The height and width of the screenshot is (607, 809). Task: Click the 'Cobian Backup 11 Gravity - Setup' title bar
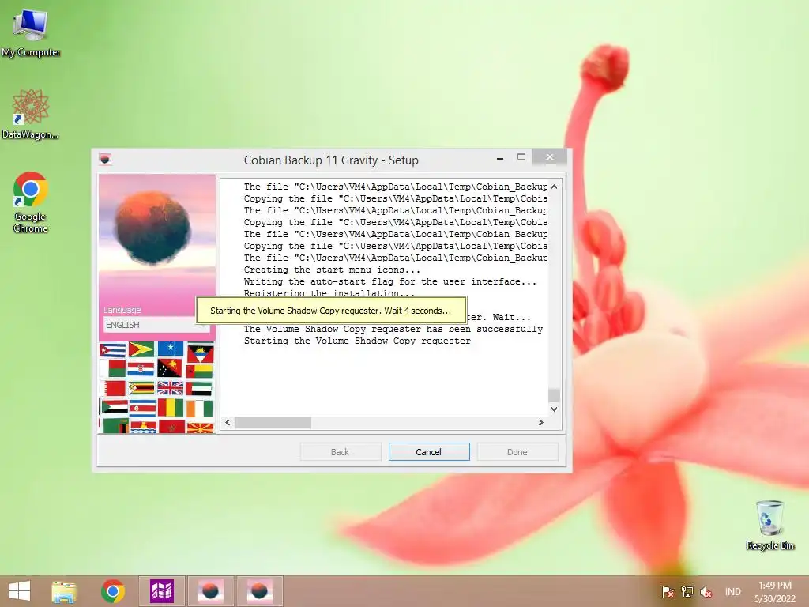pos(331,160)
